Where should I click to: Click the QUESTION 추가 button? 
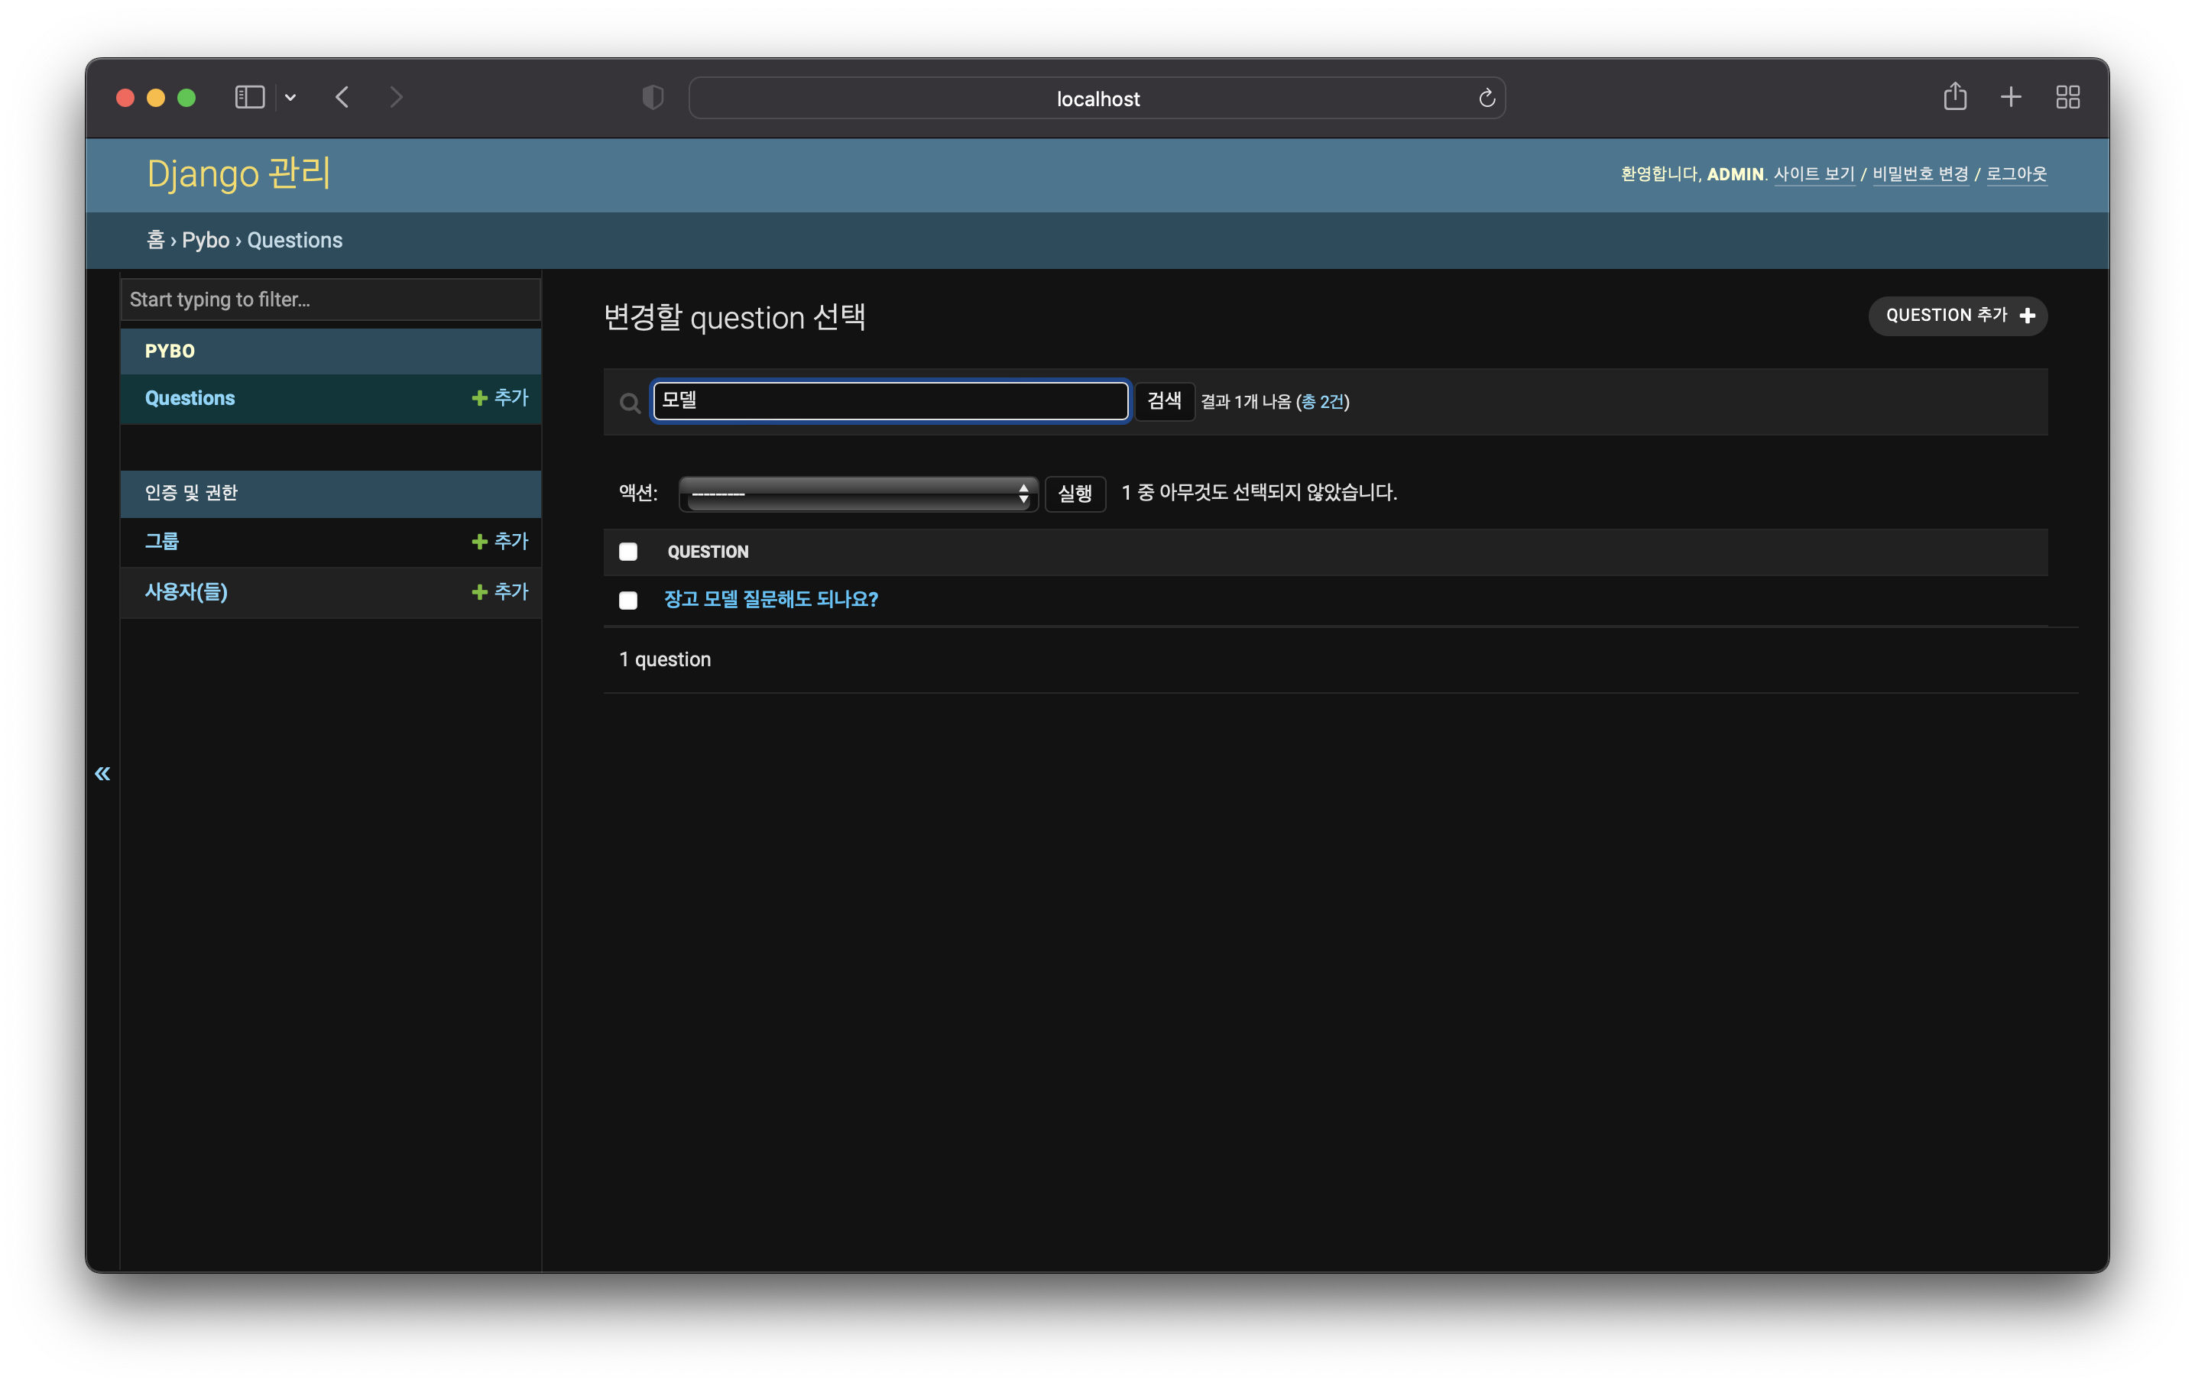point(1957,316)
